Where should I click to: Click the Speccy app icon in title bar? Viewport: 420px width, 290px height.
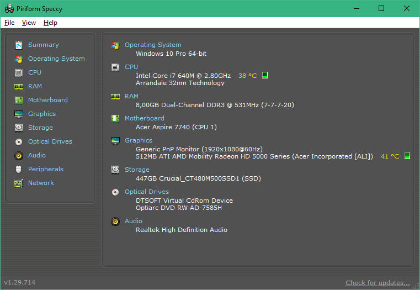pyautogui.click(x=9, y=9)
